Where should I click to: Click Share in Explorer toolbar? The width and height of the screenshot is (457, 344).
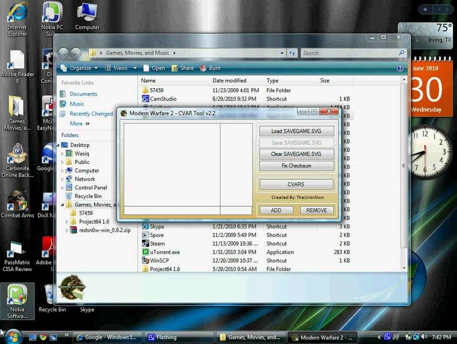(x=183, y=68)
